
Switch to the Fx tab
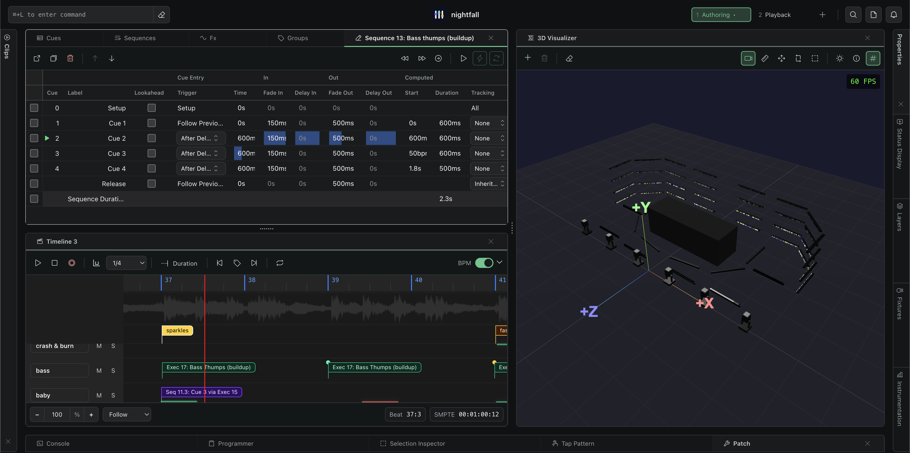click(x=208, y=38)
